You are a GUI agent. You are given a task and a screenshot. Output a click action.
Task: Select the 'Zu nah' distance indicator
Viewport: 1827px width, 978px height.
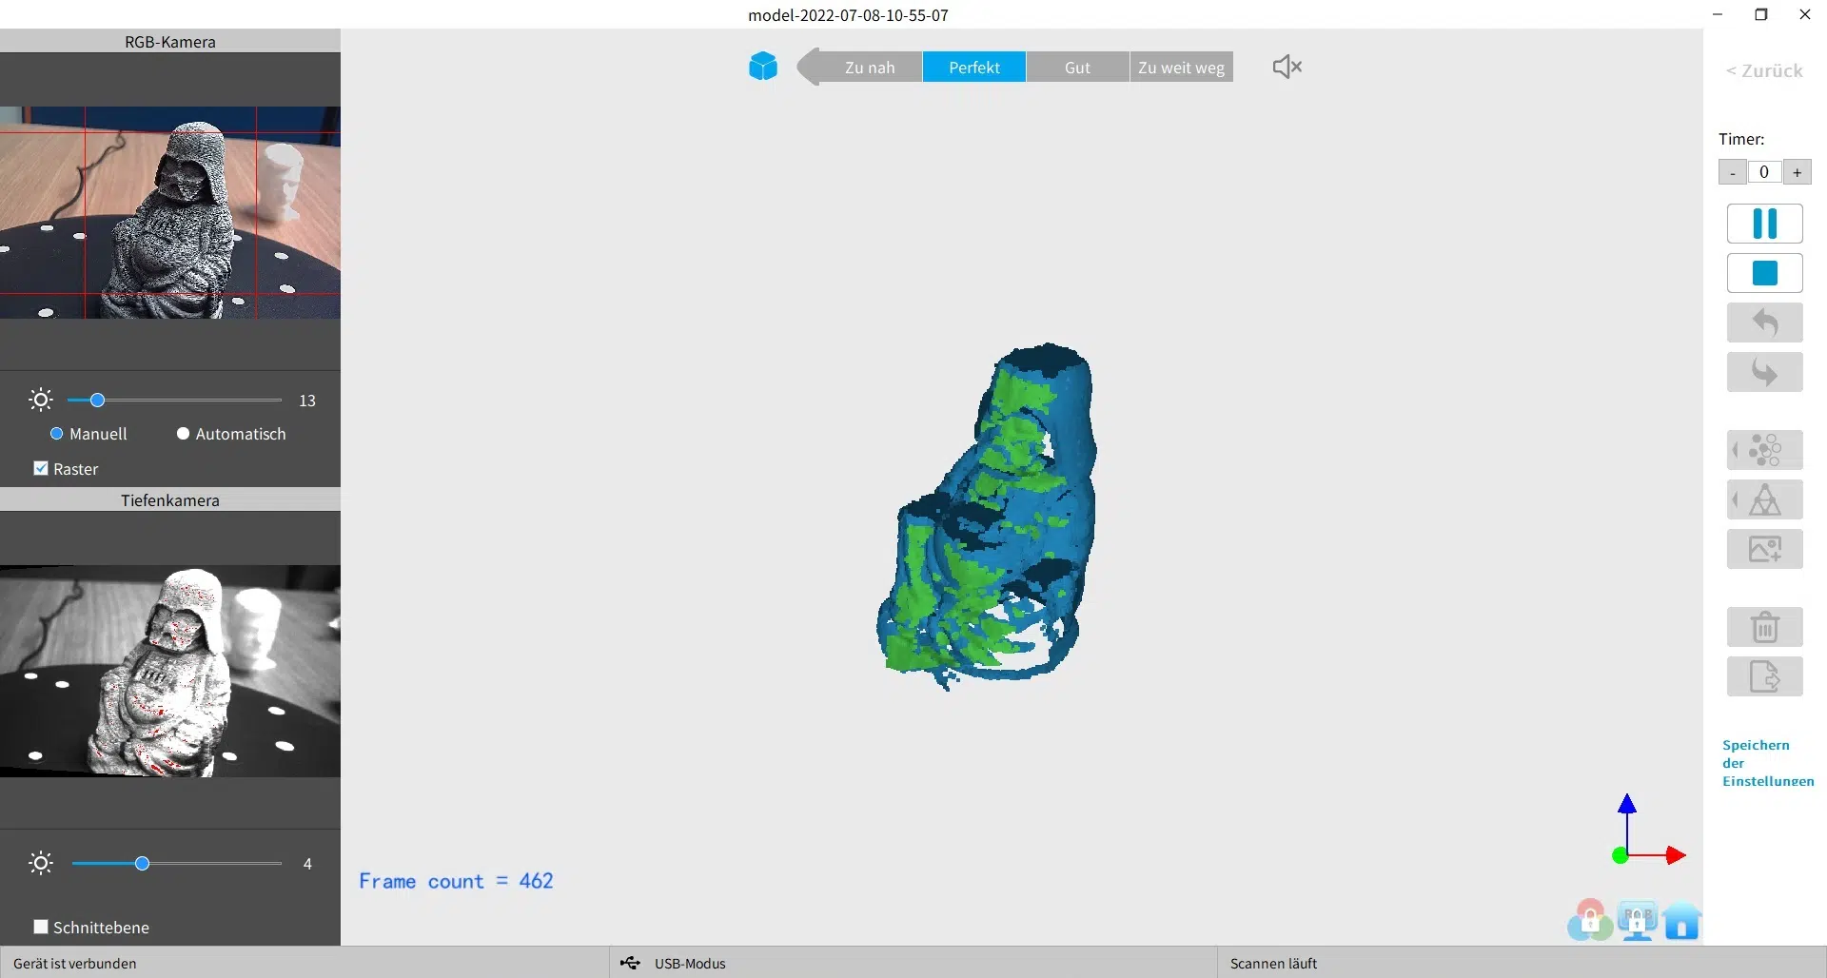870,68
